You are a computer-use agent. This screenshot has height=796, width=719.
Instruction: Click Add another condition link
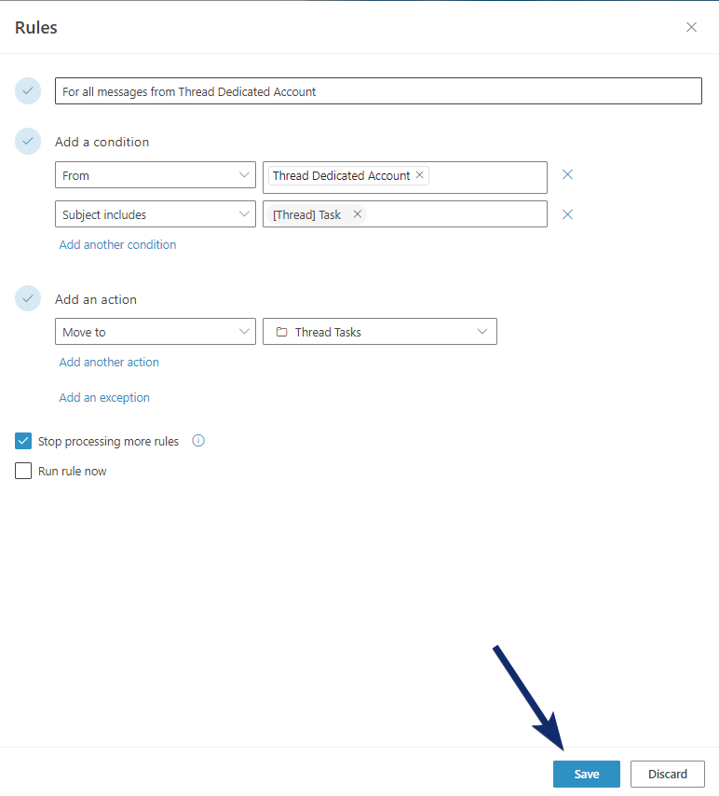click(x=117, y=245)
